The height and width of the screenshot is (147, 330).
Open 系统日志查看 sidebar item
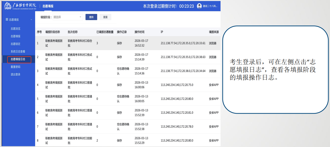coord(18,52)
